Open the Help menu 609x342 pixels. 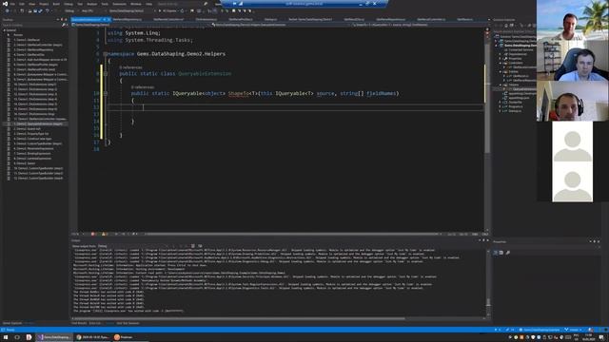tap(149, 4)
